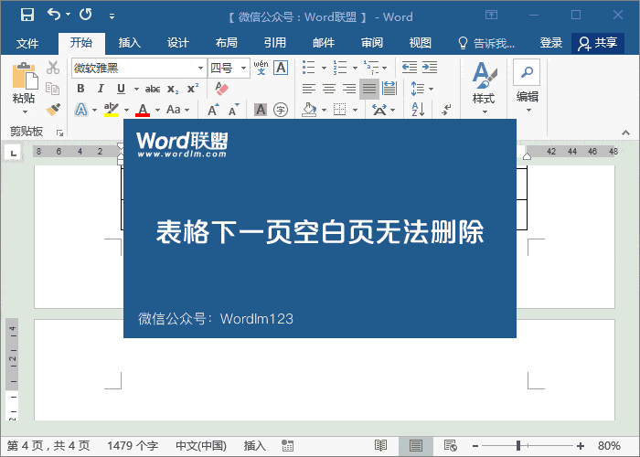The image size is (640, 457).
Task: Move the zoom slider handle
Action: [518, 446]
